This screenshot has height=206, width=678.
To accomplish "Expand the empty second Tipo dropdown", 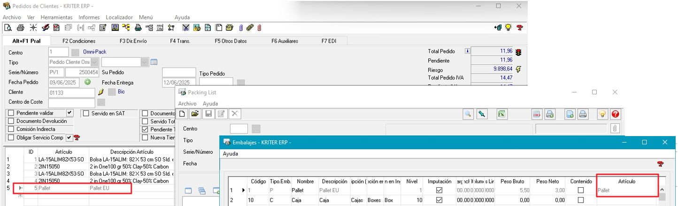I will (x=144, y=62).
